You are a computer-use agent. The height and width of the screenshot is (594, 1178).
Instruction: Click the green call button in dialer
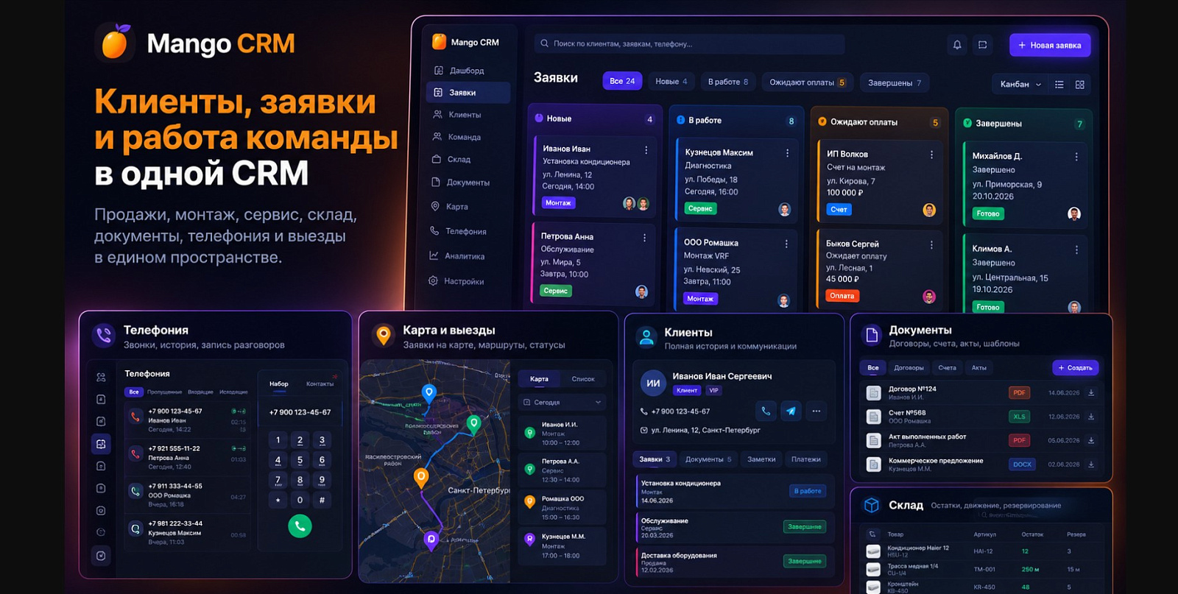[300, 526]
